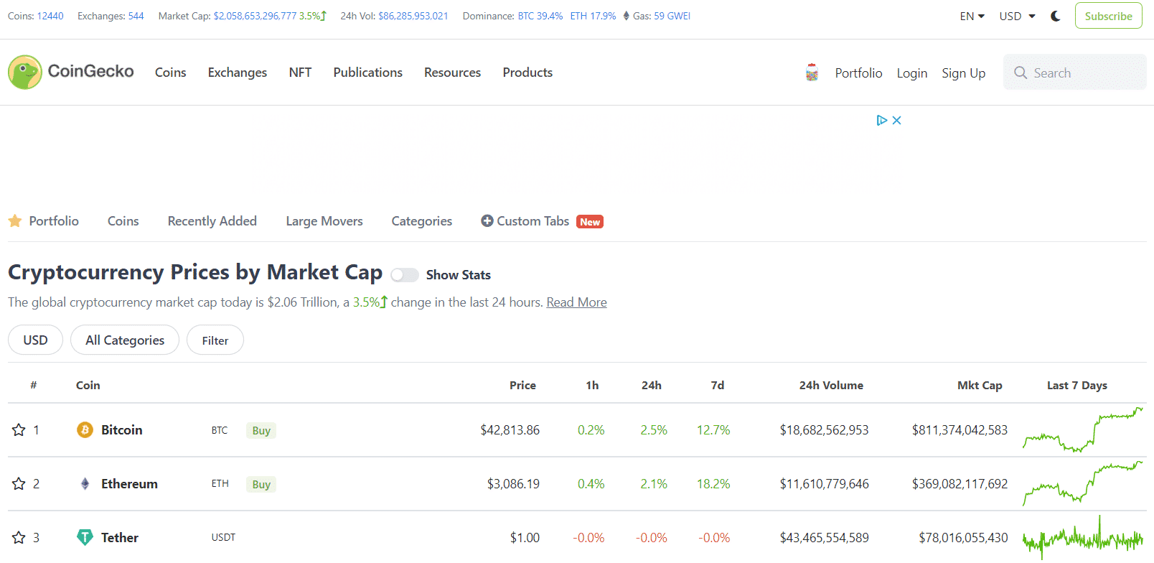The image size is (1154, 563).
Task: Click the CoinGecko gecko logo
Action: pyautogui.click(x=25, y=72)
